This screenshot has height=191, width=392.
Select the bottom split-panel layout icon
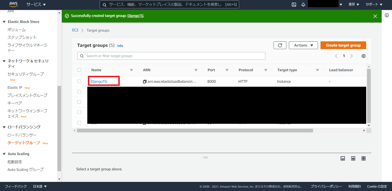coord(343,158)
